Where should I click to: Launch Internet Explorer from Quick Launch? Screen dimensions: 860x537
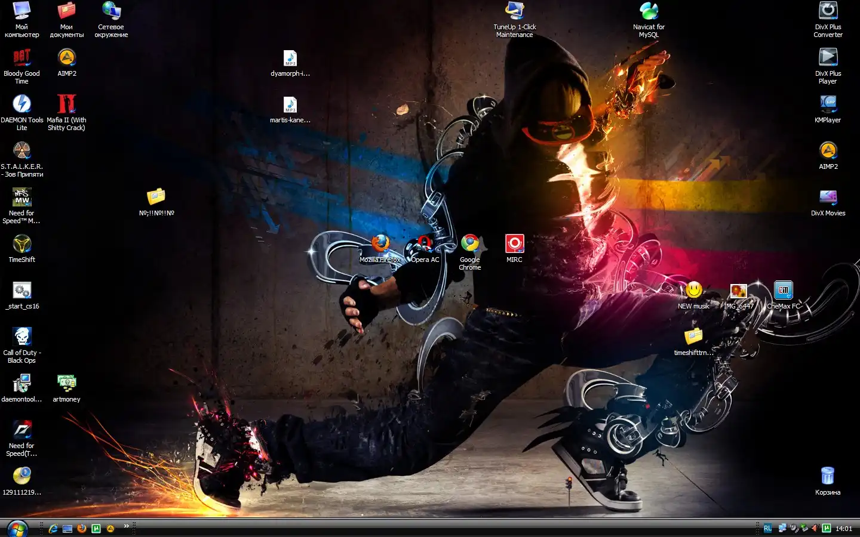53,529
